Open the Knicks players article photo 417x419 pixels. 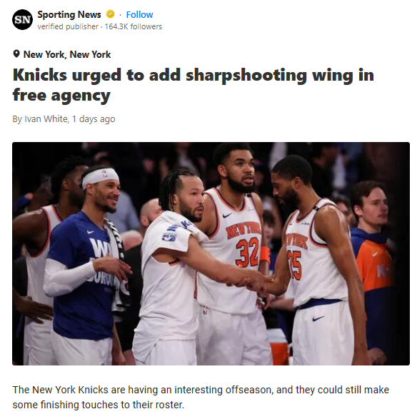pyautogui.click(x=211, y=253)
